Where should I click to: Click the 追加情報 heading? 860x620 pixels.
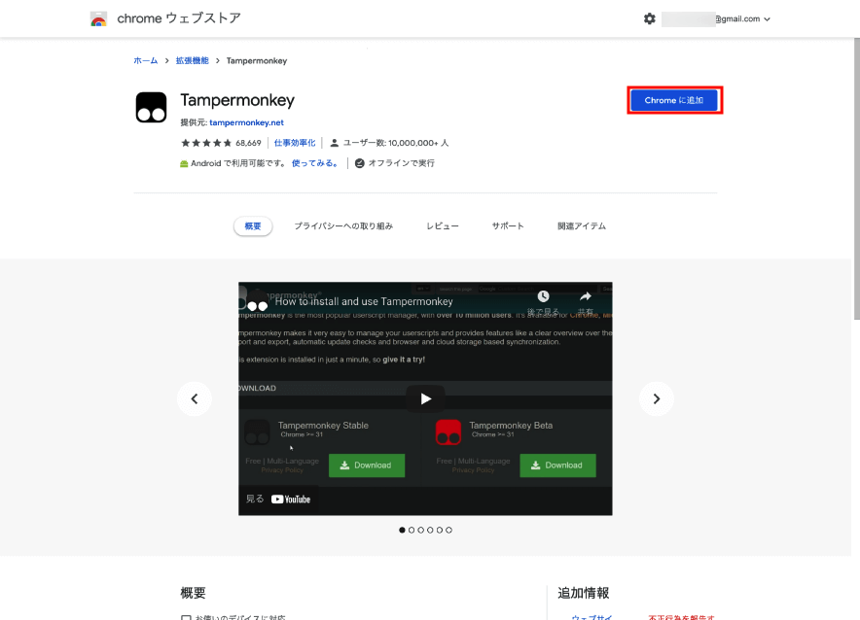[584, 593]
